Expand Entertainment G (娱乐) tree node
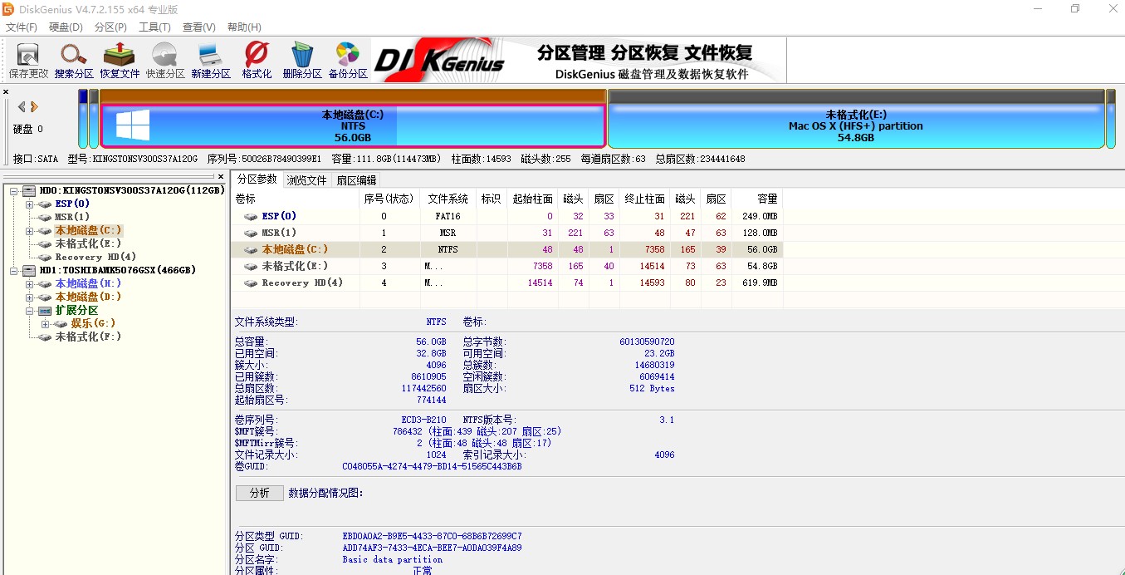This screenshot has height=575, width=1125. click(x=44, y=323)
